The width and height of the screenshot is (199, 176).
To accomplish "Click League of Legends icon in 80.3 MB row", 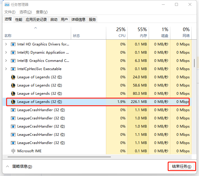I will point(13,94).
